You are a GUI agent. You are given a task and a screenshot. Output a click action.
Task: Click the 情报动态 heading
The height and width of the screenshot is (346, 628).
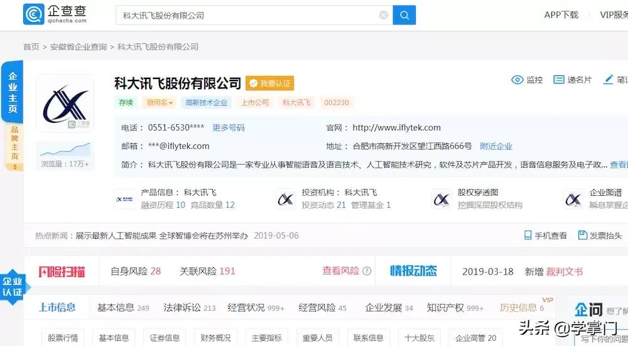point(413,271)
